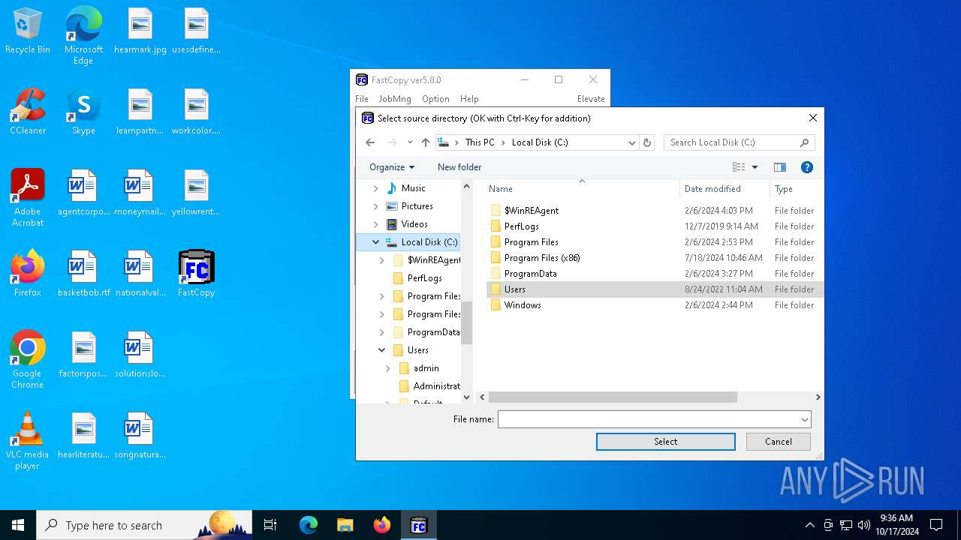Select the yellowrent desktop image file
Screen dimensions: 961x540
(196, 193)
